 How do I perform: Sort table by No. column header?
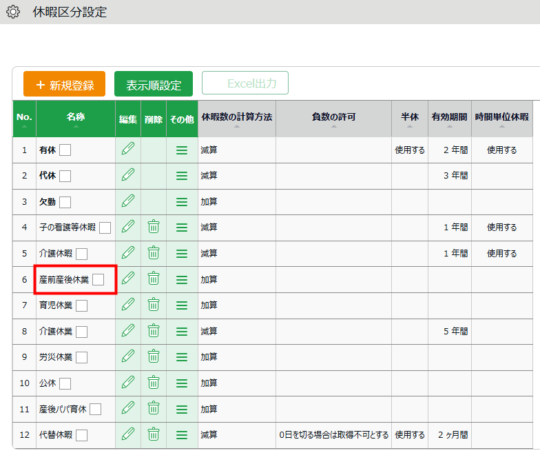click(x=24, y=119)
